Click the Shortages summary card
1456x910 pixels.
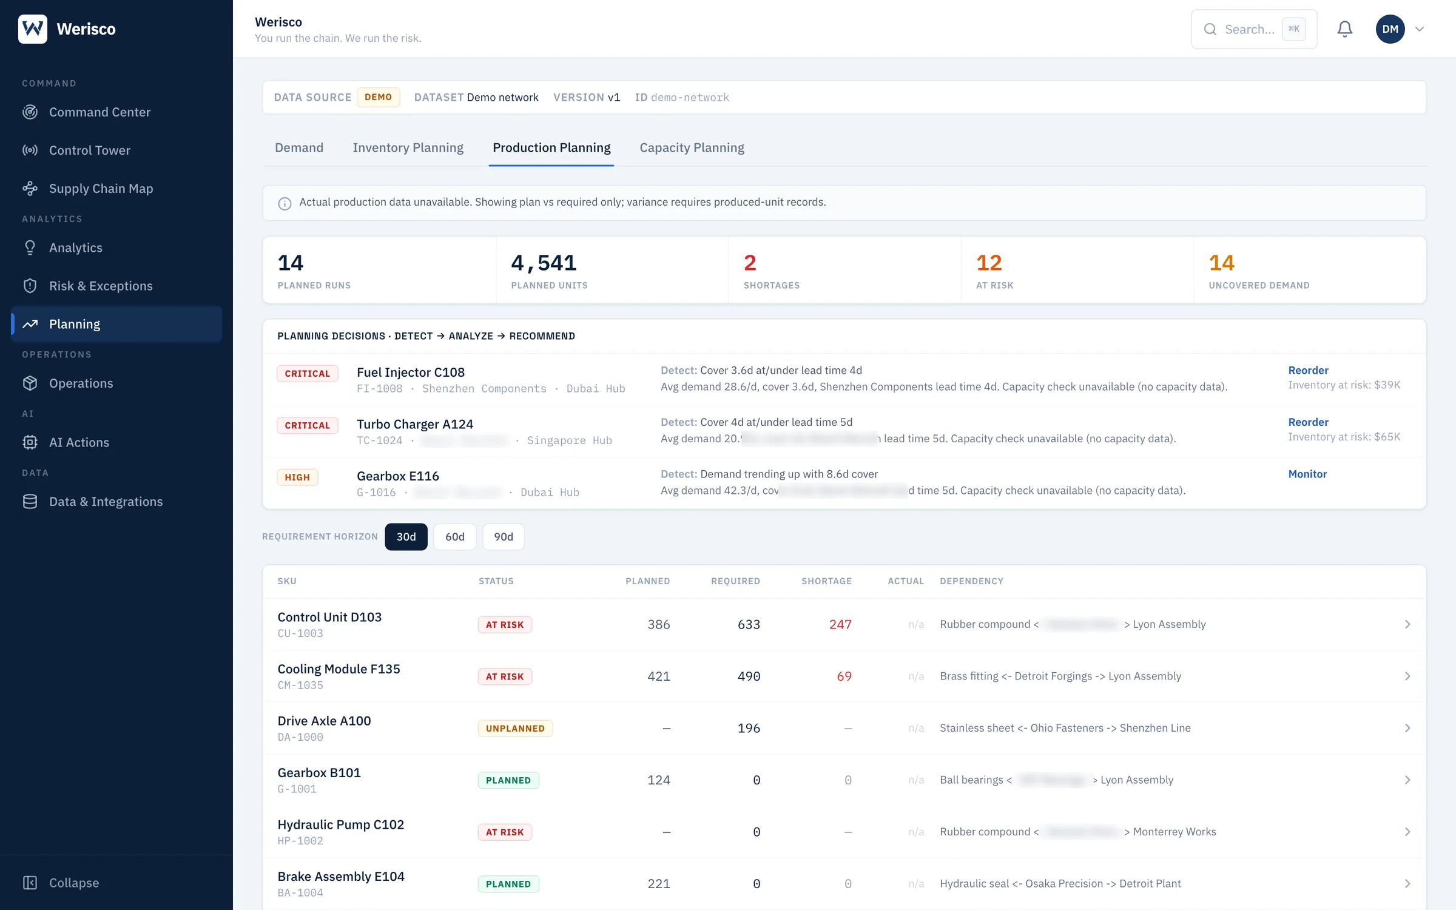[x=844, y=270]
